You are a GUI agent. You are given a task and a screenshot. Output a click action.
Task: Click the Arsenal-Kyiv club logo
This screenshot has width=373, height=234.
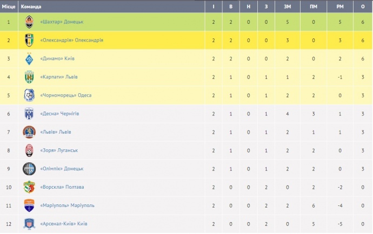[29, 223]
